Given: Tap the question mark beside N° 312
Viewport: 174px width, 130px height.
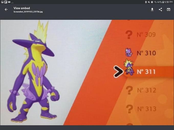Looking at the screenshot, I should tap(129, 90).
